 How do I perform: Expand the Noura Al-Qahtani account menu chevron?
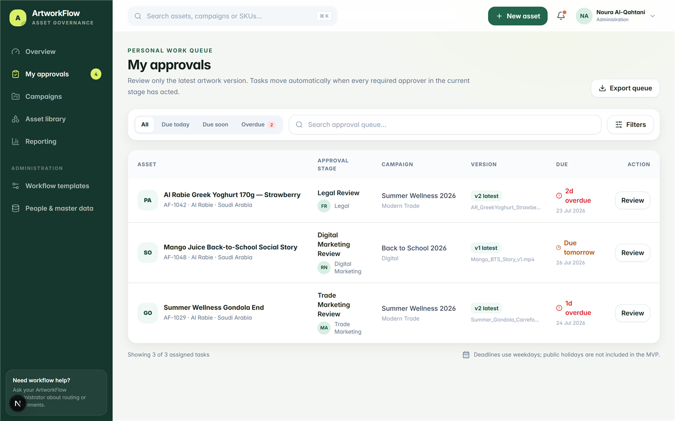tap(652, 16)
